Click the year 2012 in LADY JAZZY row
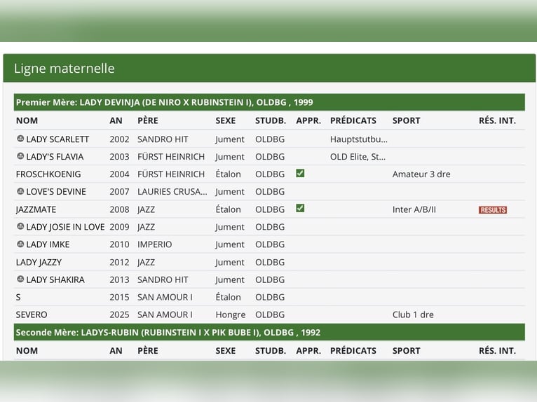The height and width of the screenshot is (402, 537). coord(119,263)
